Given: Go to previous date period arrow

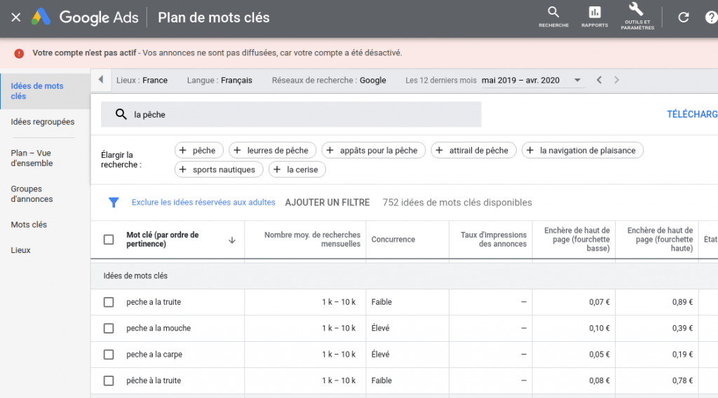Looking at the screenshot, I should [x=599, y=80].
